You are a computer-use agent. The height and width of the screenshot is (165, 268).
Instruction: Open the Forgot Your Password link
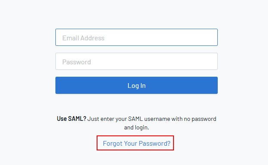click(137, 143)
